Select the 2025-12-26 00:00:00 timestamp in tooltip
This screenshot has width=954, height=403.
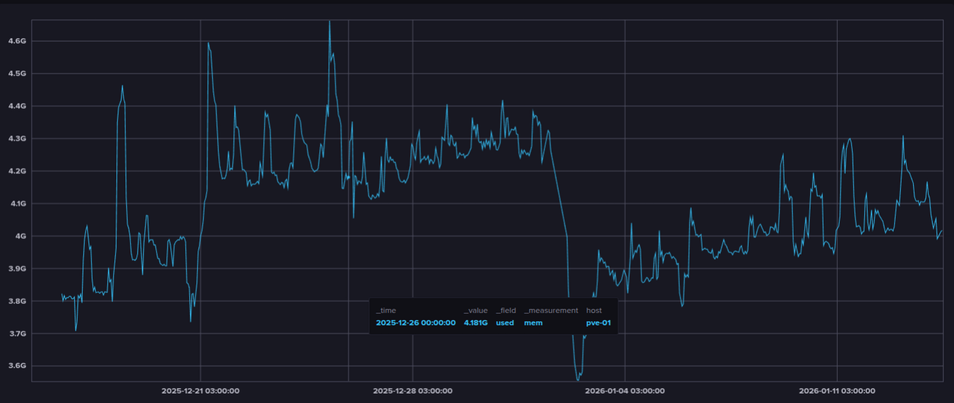(416, 323)
